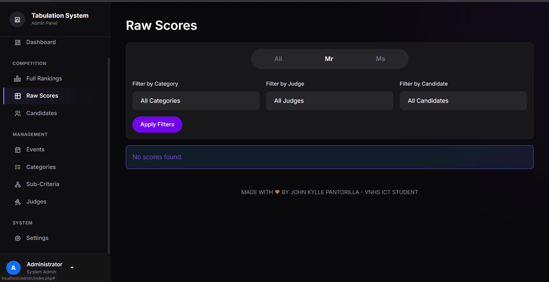The image size is (549, 282).
Task: Click the Tabulation System logo icon
Action: (17, 19)
